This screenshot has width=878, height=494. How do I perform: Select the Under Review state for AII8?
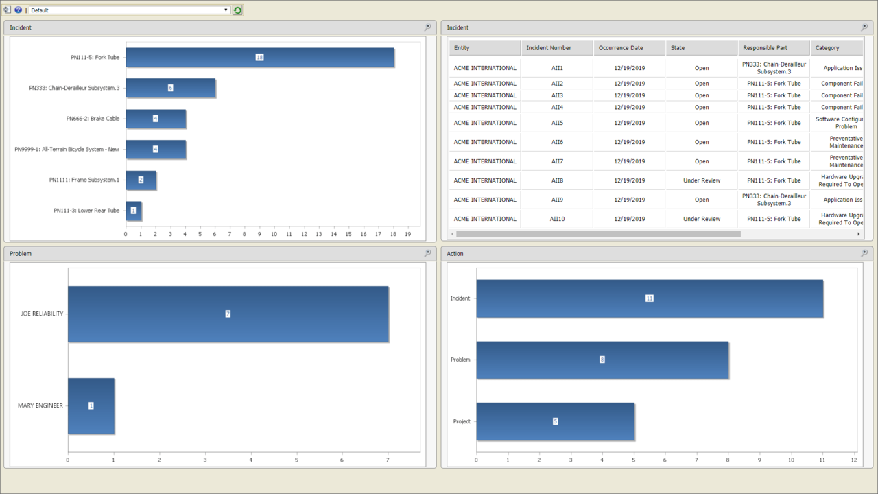(x=701, y=180)
